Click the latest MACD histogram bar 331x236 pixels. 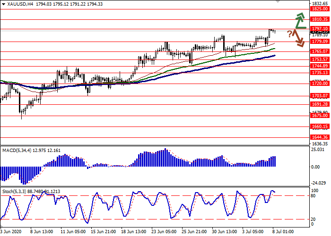[274, 161]
